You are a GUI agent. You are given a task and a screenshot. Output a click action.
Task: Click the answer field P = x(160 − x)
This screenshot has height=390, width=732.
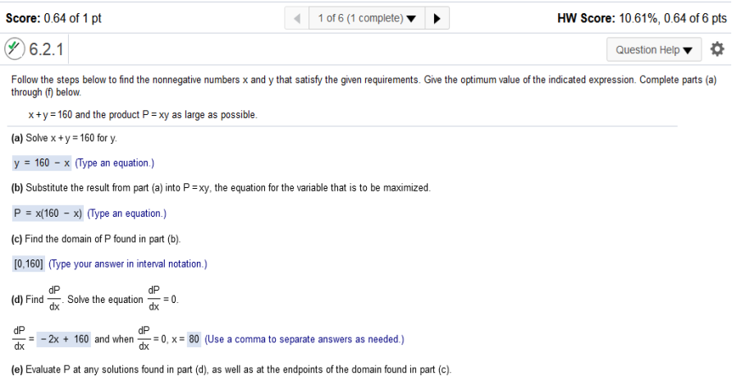coord(48,213)
